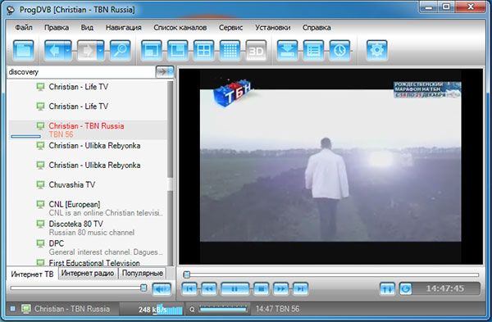Open the Справка menu
This screenshot has width=492, height=322.
coord(317,28)
